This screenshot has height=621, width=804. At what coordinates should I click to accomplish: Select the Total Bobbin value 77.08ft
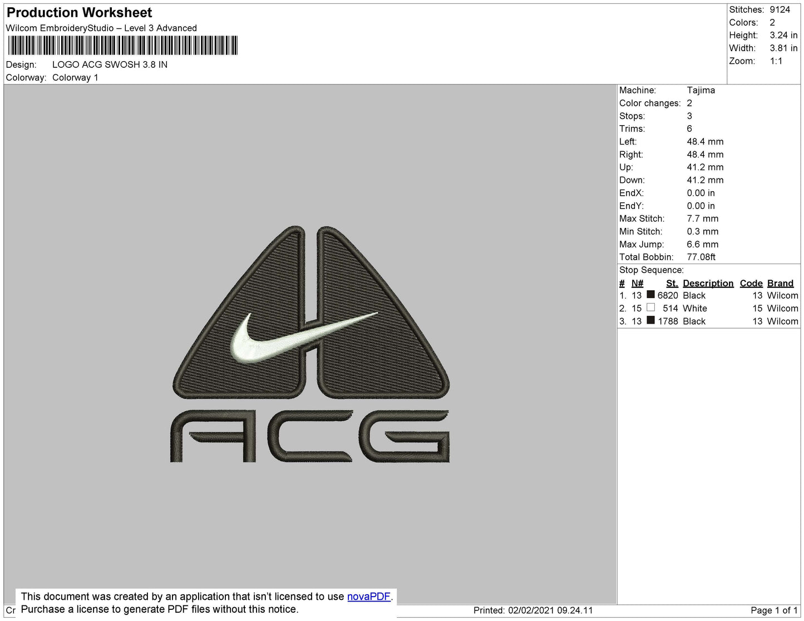[x=701, y=257]
